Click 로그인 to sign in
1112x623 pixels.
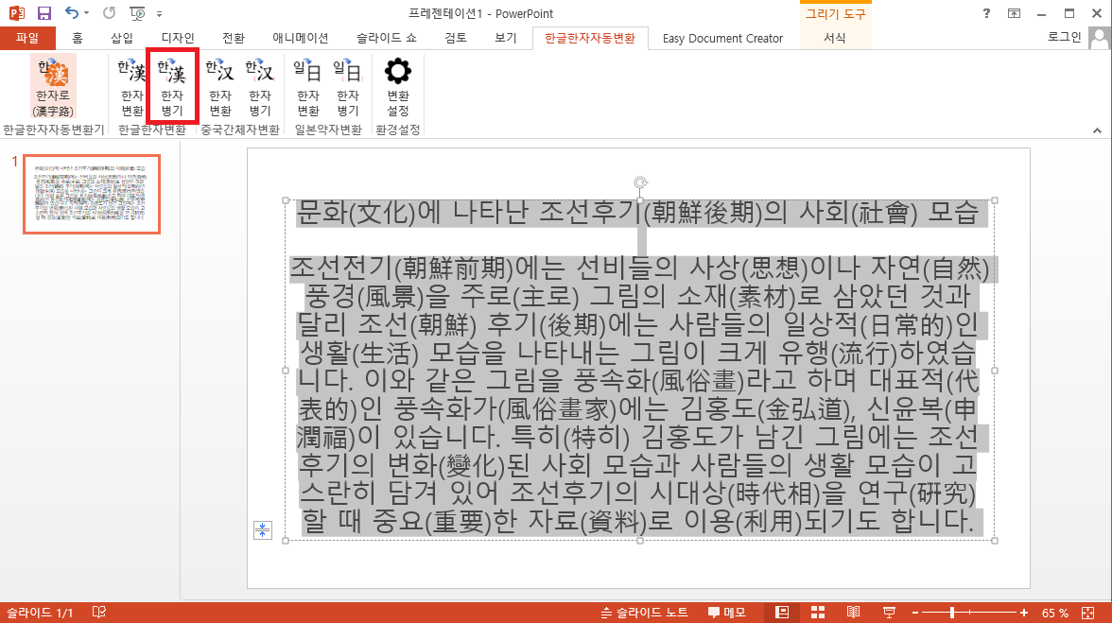tap(1065, 38)
